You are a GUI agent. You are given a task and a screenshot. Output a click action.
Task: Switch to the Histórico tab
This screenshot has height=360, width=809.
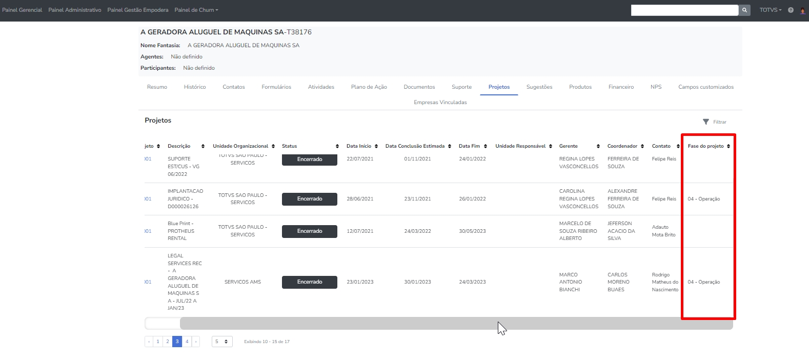(195, 87)
